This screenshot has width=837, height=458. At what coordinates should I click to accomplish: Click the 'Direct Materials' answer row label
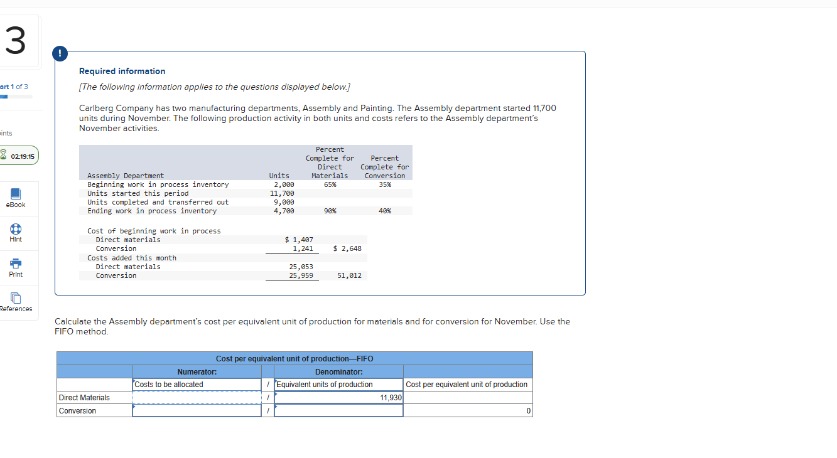[x=84, y=398]
